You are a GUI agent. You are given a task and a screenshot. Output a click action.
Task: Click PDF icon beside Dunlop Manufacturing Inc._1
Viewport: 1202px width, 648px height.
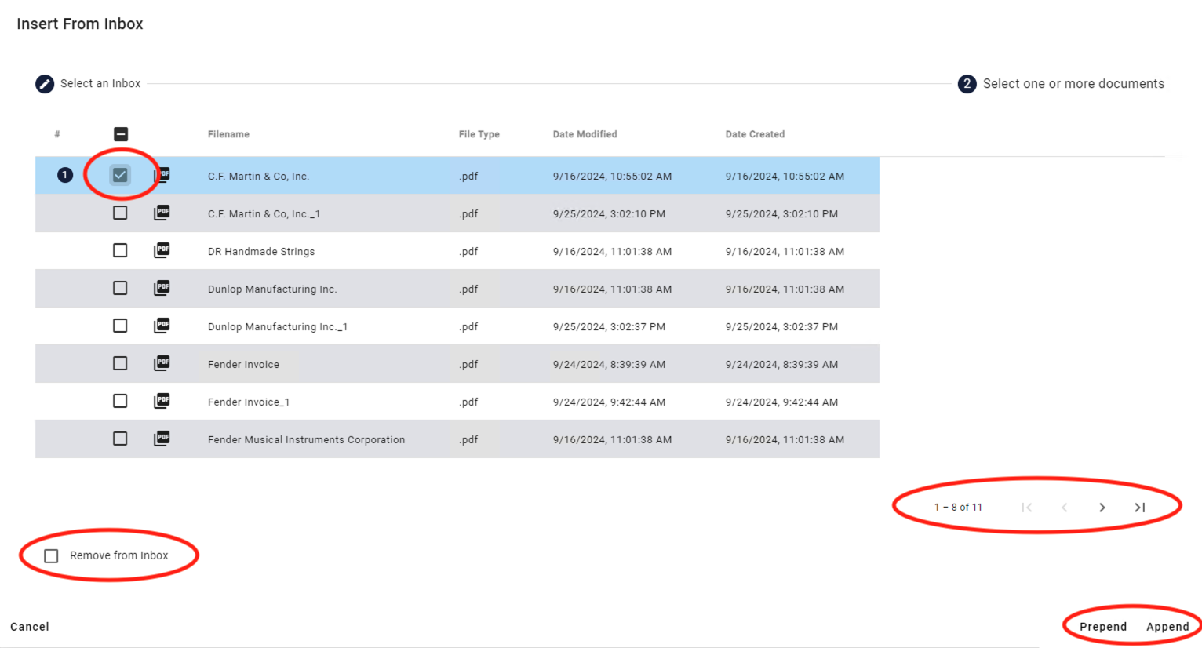coord(162,326)
